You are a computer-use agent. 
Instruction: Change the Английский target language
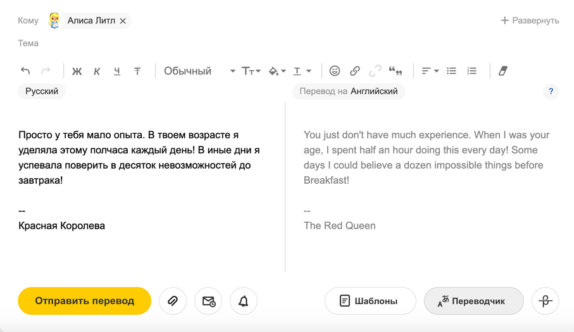[374, 92]
